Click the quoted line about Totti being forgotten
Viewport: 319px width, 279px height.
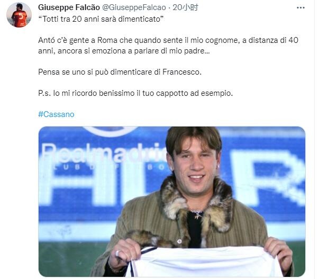(x=101, y=20)
